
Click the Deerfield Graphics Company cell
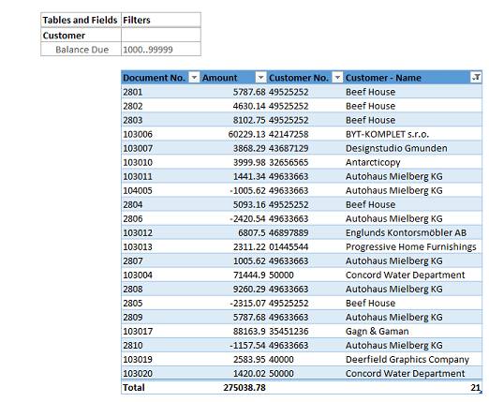(x=413, y=359)
